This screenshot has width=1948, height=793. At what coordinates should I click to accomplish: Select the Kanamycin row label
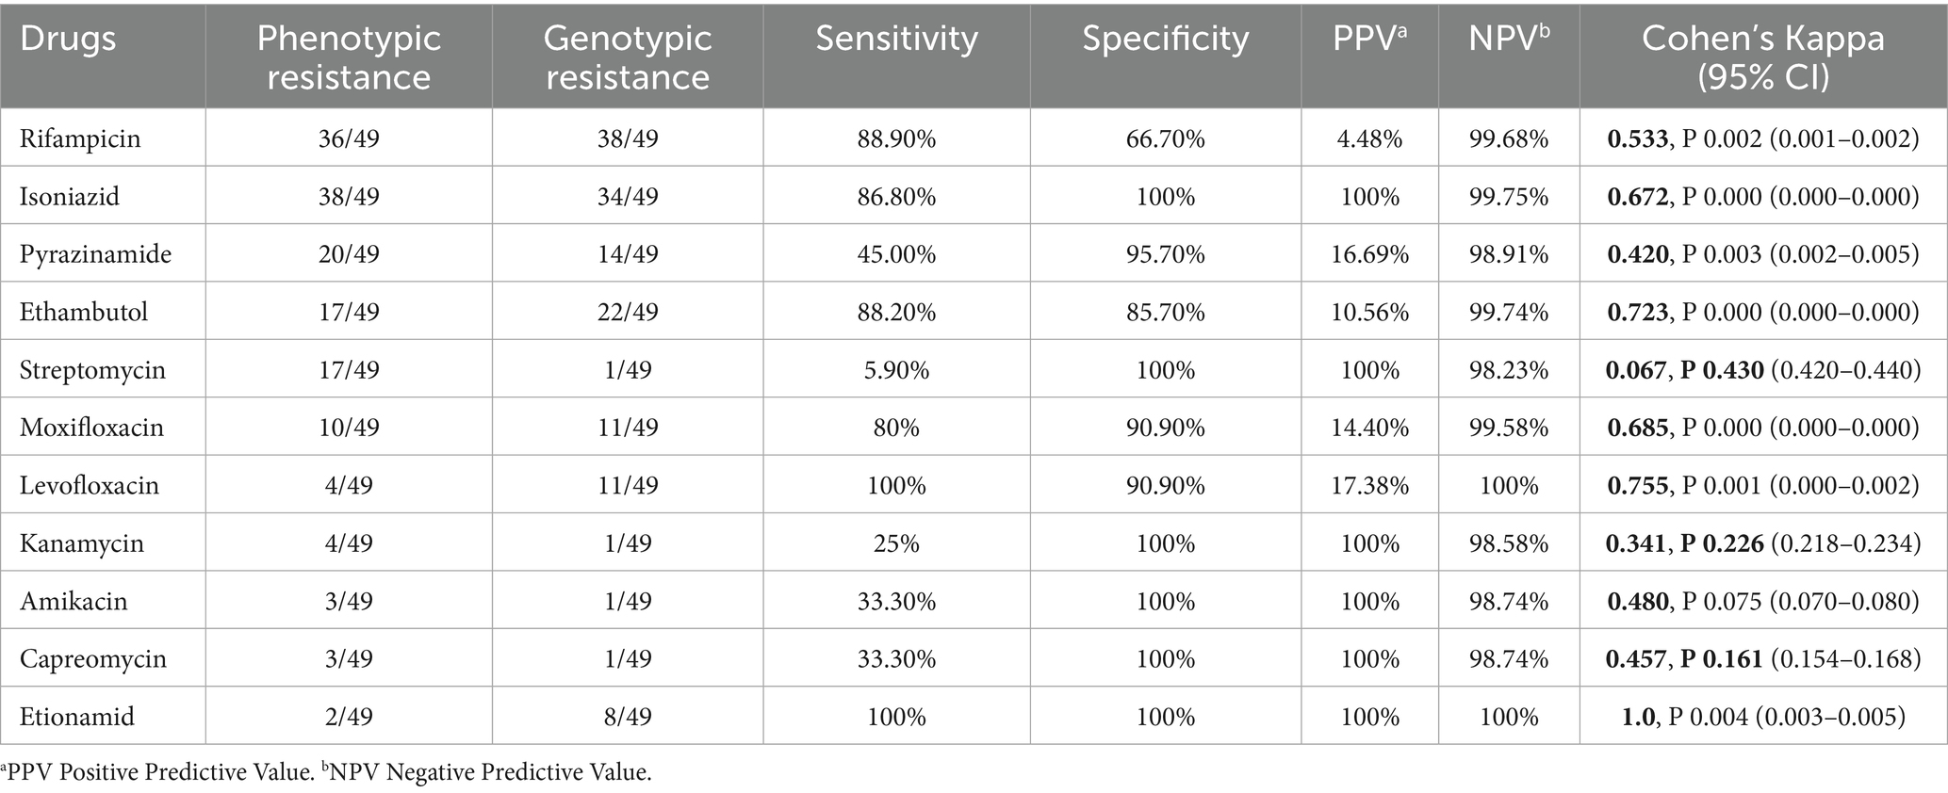pyautogui.click(x=82, y=543)
